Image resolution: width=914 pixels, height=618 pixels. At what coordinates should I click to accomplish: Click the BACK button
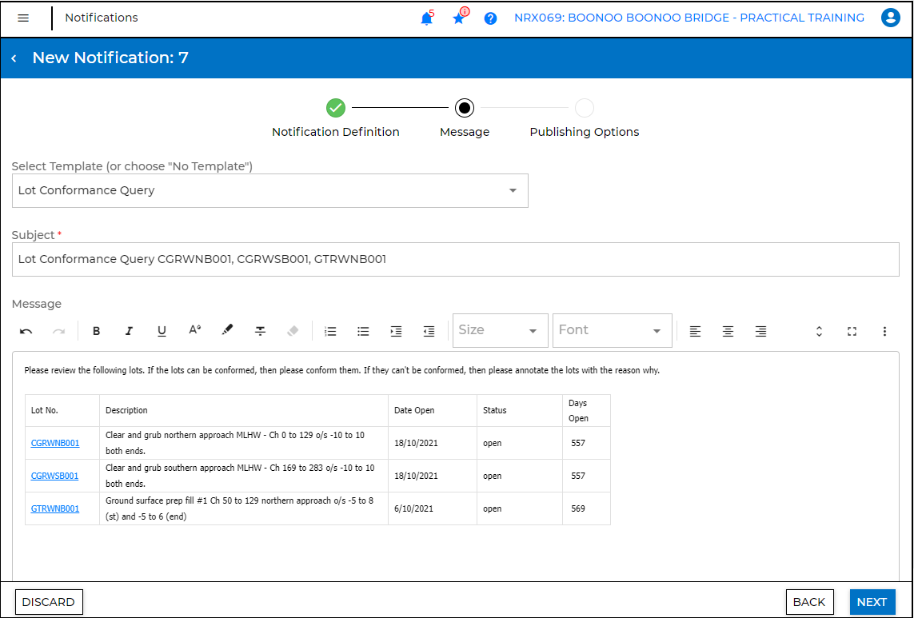click(x=809, y=602)
